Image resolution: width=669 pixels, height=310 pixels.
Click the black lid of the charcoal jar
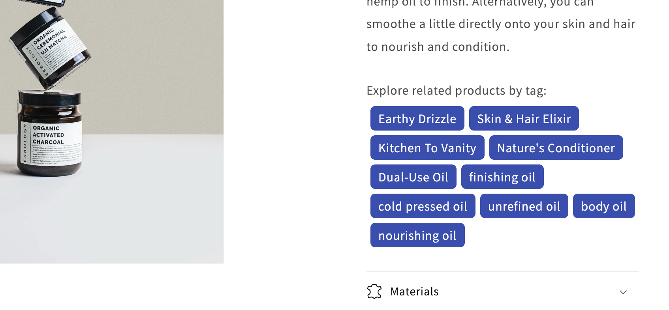[50, 98]
